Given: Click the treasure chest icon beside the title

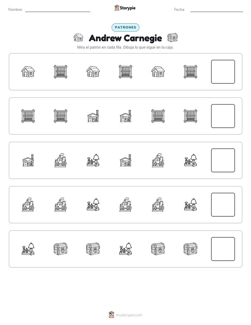Looking at the screenshot, I should [173, 38].
